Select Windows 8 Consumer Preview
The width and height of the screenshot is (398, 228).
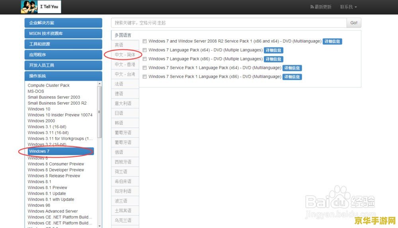56,164
